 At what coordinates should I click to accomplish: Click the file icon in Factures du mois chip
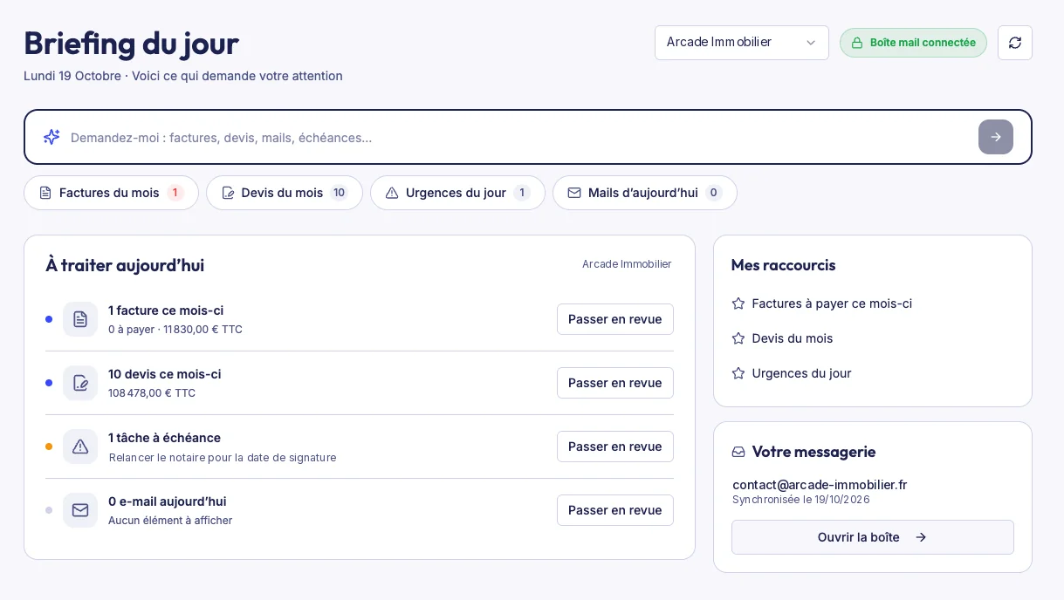coord(45,193)
